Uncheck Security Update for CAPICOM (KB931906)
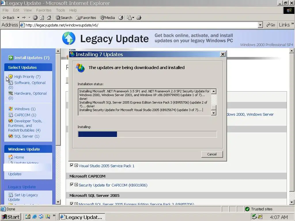The width and height of the screenshot is (295, 221). [71, 184]
